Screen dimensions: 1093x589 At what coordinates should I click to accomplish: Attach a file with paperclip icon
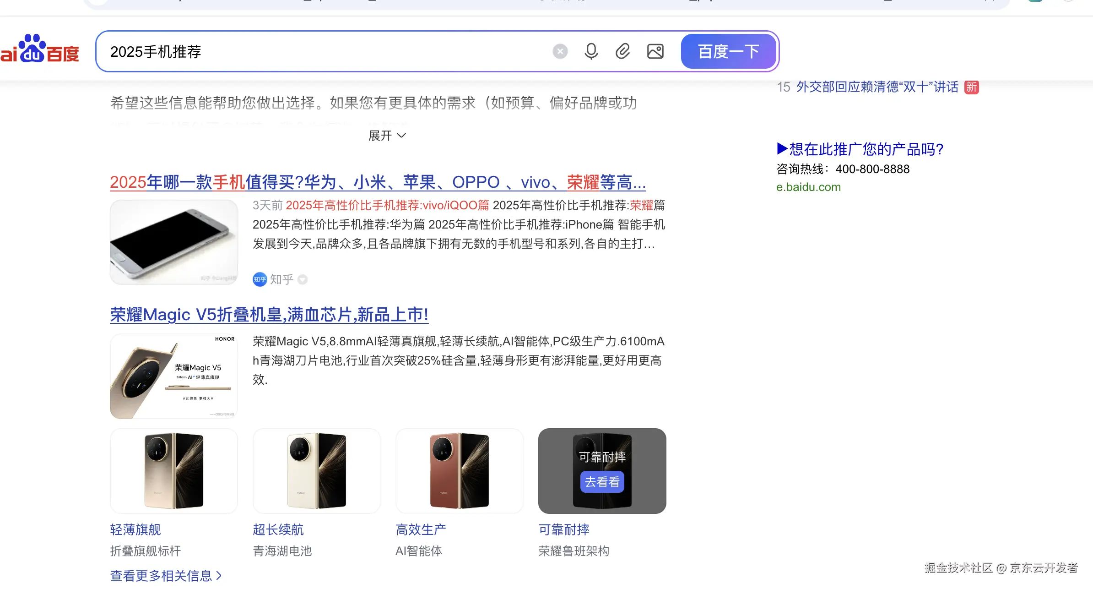click(x=622, y=51)
